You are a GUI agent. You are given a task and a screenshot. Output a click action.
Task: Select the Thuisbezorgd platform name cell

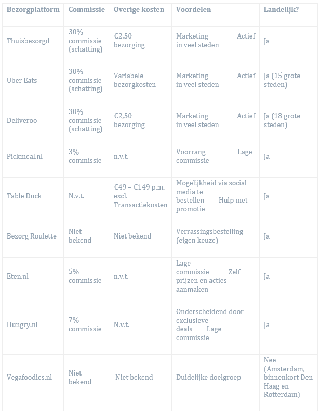coord(28,41)
